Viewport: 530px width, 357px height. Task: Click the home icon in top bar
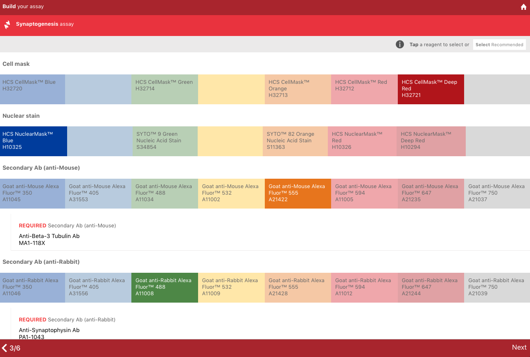coord(523,7)
